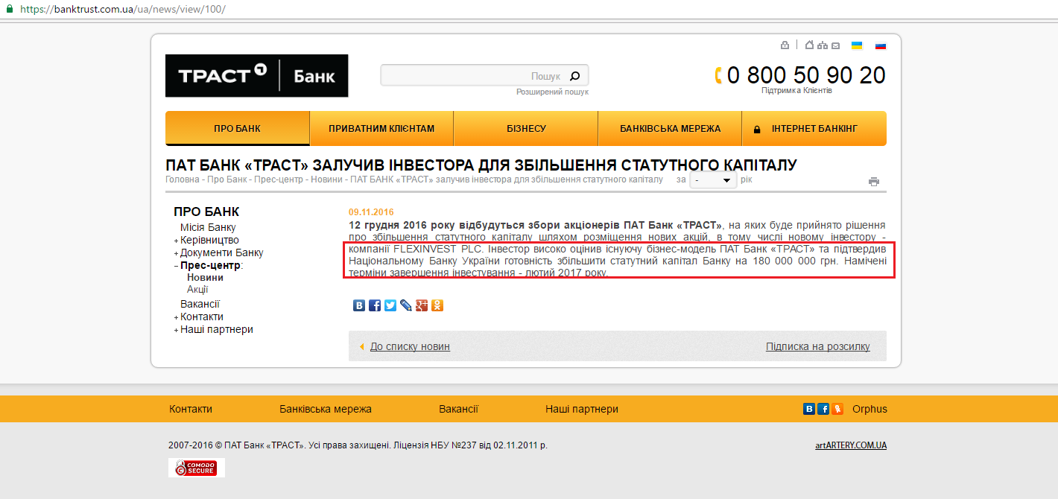Share the article via LiveJournal pencil icon
Viewport: 1058px width, 499px height.
click(406, 305)
